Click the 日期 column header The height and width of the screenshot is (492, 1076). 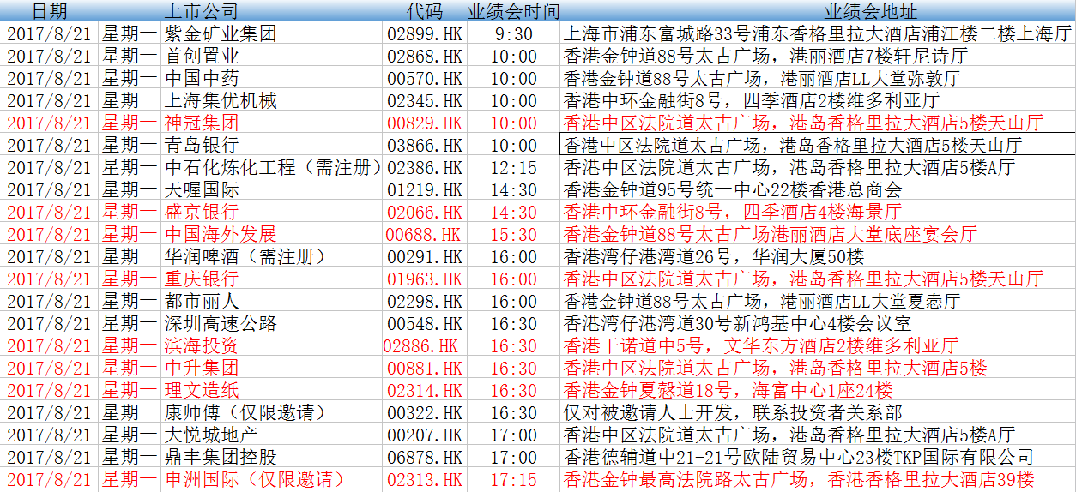point(49,11)
